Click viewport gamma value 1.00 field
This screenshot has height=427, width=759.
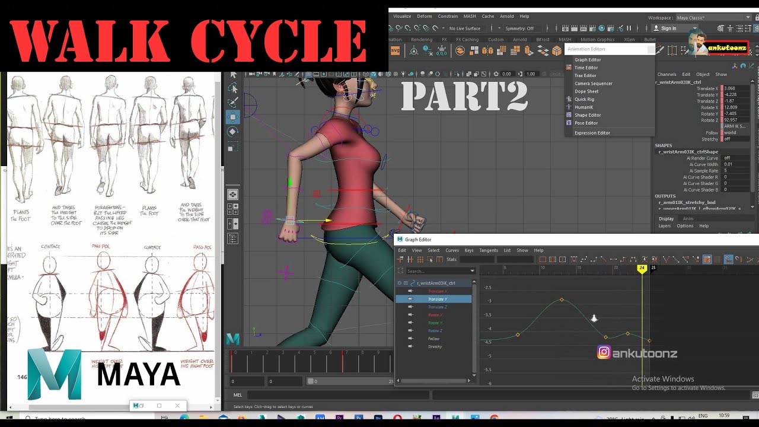click(531, 74)
